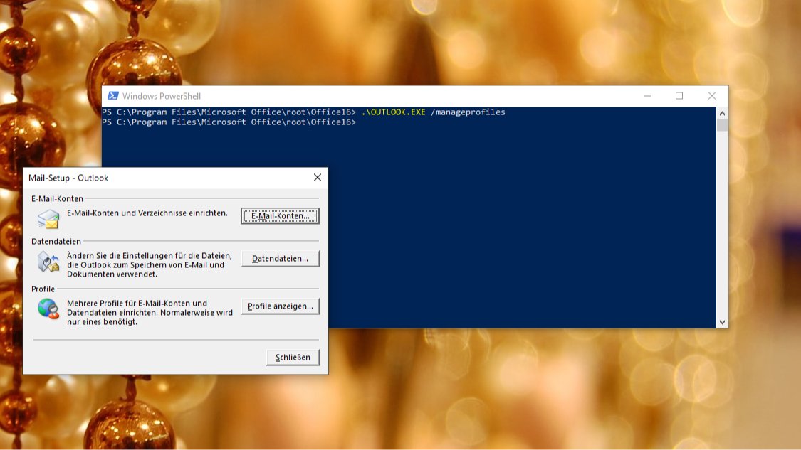This screenshot has height=450, width=801.
Task: Click the 'E-Mail-Konten' section heading
Action: click(x=57, y=198)
